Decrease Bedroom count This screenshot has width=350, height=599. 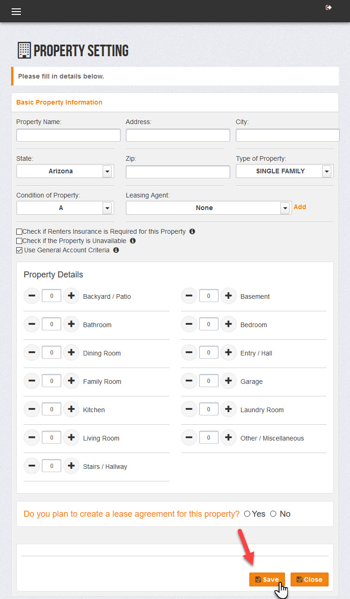point(189,324)
